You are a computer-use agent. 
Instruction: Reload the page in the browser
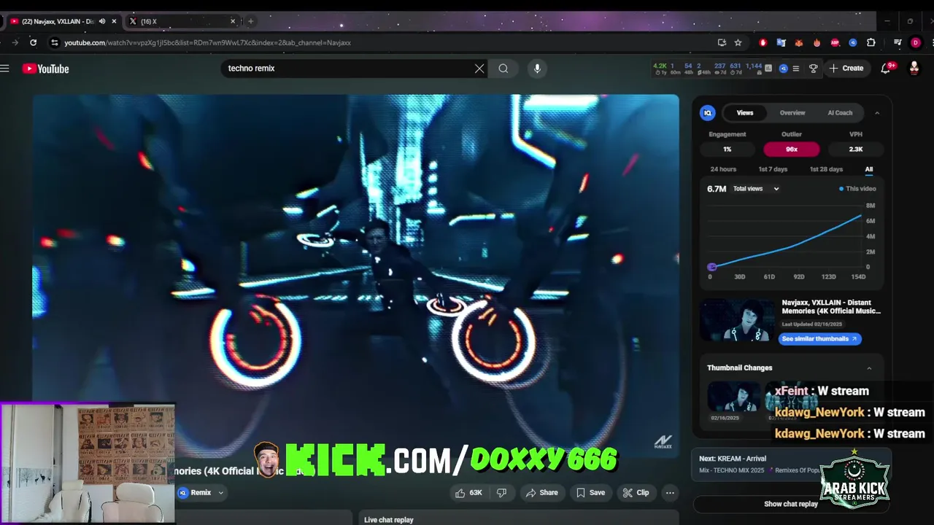pyautogui.click(x=33, y=42)
